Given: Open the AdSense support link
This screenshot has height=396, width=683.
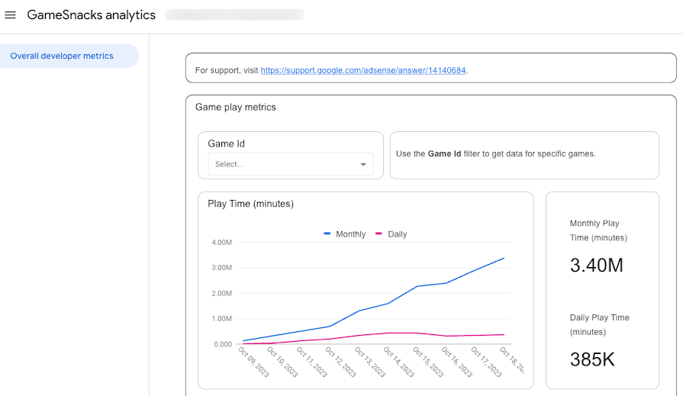Looking at the screenshot, I should [x=362, y=70].
